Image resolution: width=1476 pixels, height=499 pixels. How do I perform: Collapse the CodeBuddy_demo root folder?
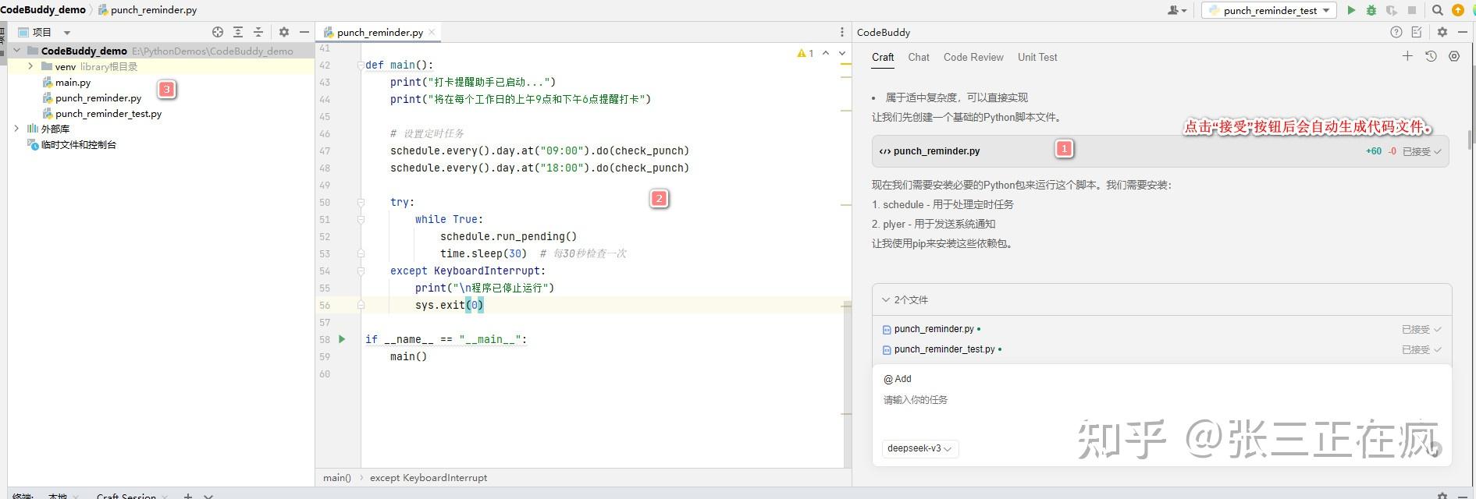16,51
